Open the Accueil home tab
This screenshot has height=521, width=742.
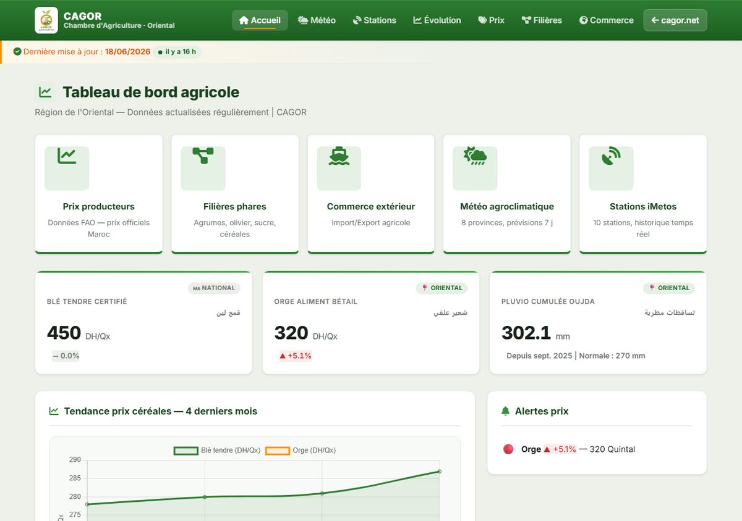260,20
